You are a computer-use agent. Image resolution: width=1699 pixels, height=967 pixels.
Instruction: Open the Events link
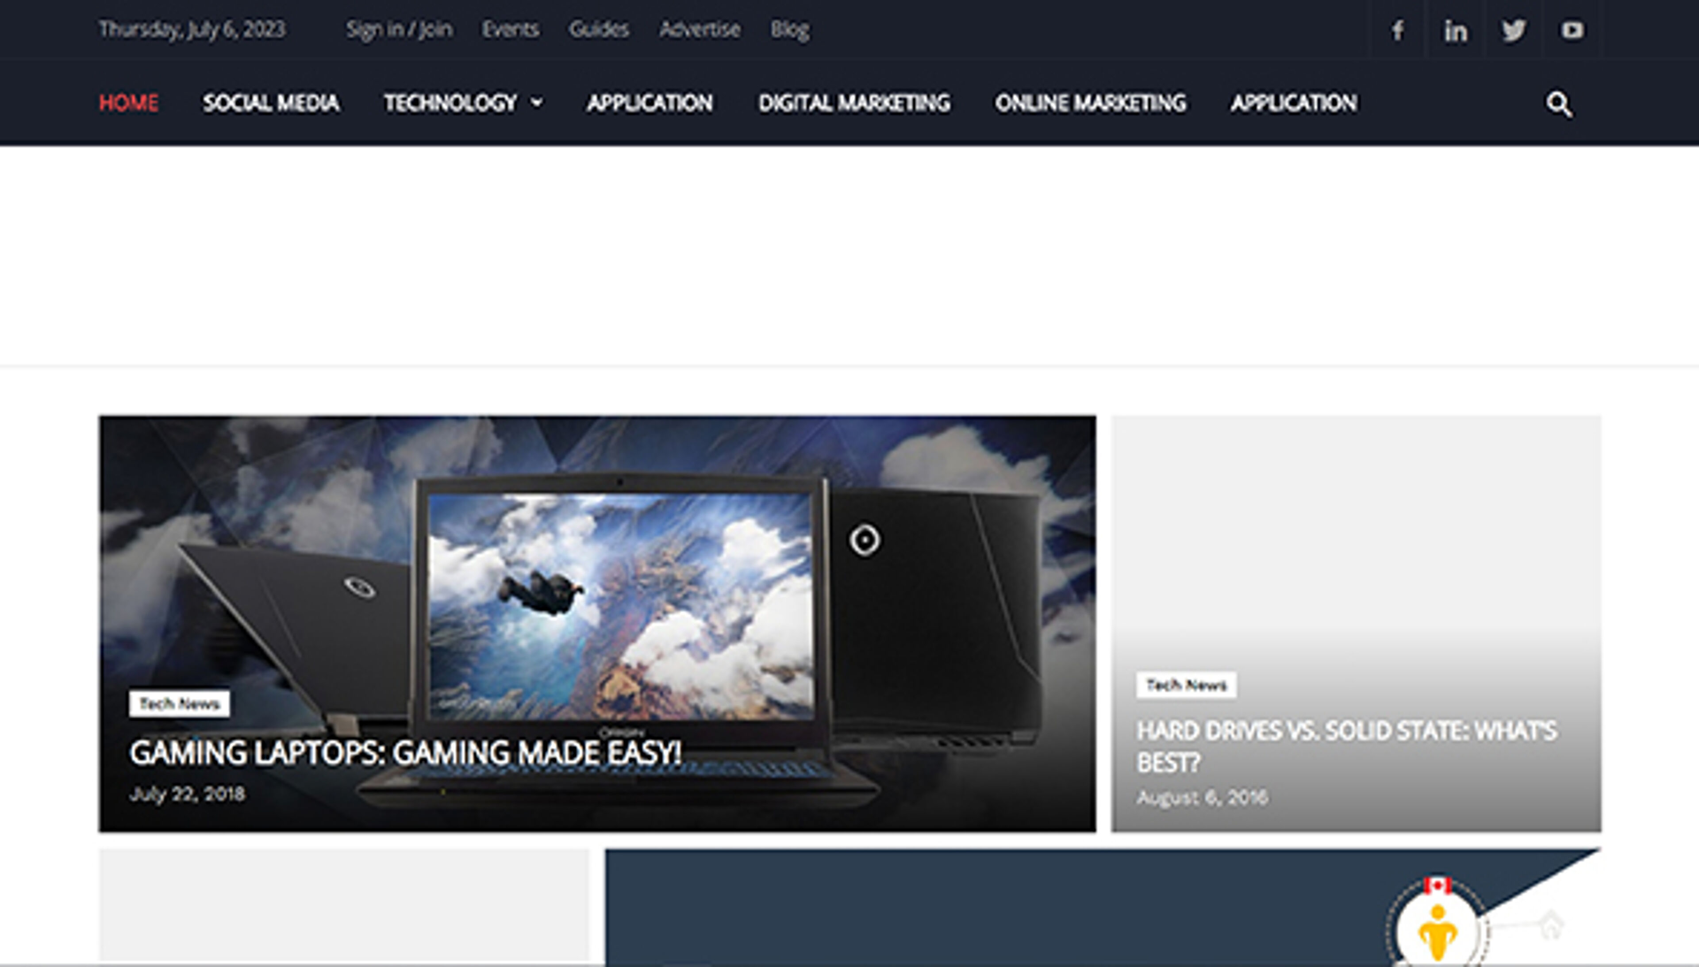pos(510,29)
